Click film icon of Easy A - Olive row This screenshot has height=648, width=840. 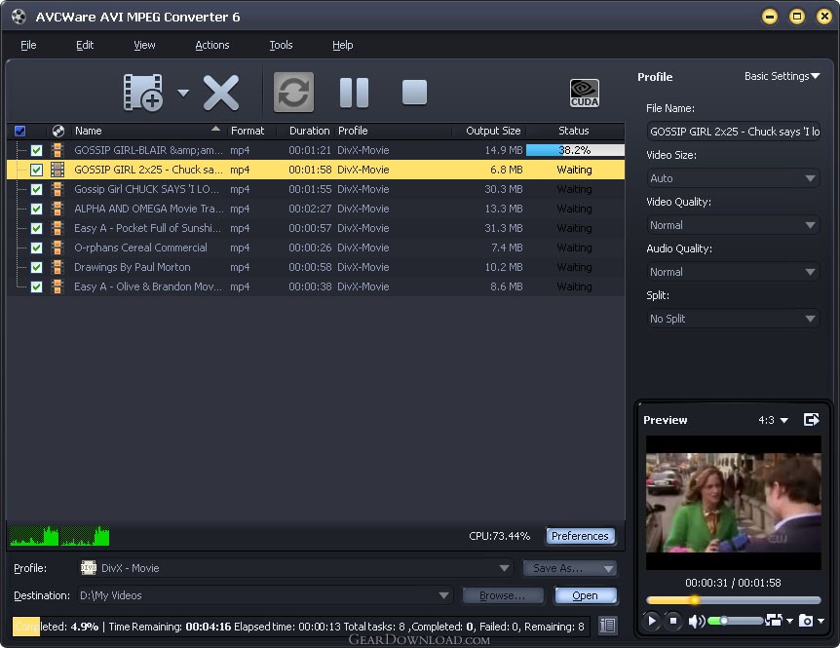click(57, 286)
